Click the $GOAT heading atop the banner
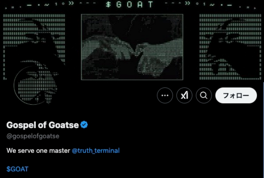This screenshot has width=264, height=178. 130,5
